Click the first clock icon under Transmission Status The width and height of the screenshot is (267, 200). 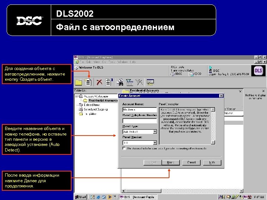pos(173,74)
